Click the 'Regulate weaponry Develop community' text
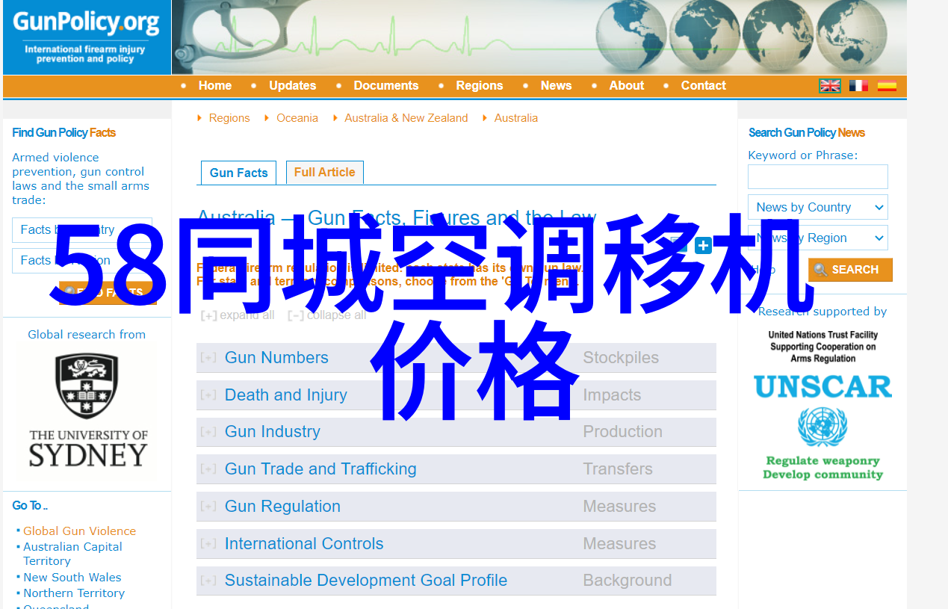 822,468
